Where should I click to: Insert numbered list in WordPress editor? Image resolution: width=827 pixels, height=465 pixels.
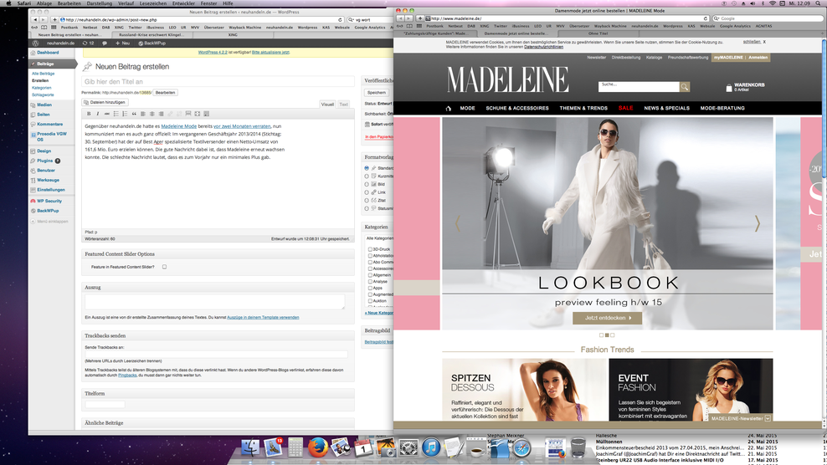pyautogui.click(x=125, y=114)
